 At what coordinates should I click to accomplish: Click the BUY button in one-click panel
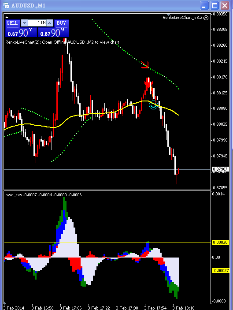tap(61, 23)
